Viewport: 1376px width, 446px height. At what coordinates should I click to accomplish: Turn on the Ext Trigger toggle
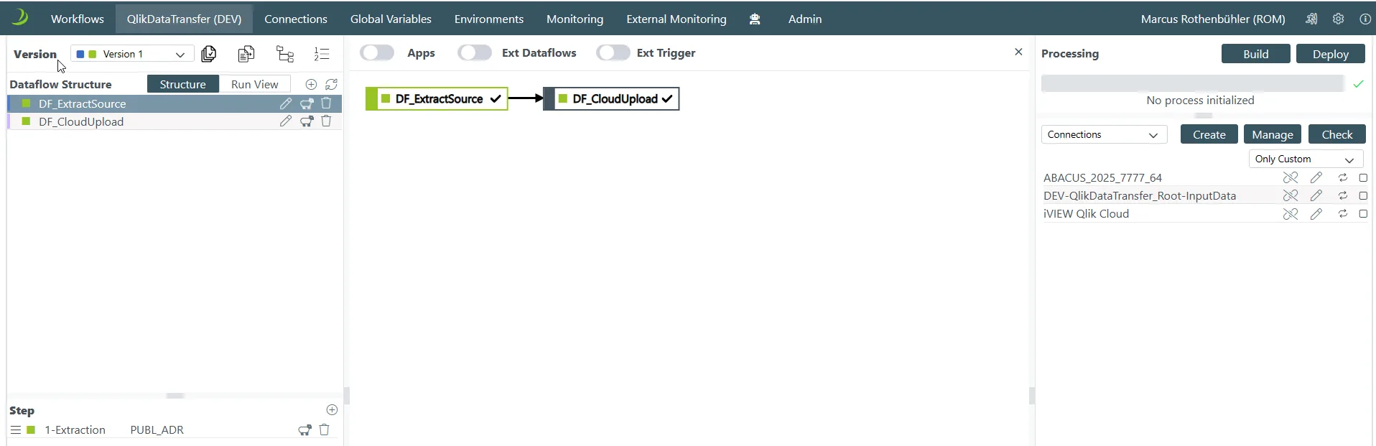(613, 52)
